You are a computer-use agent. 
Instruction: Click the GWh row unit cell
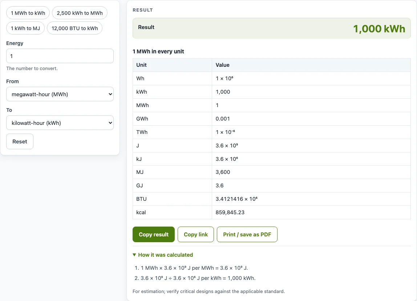tap(172, 119)
